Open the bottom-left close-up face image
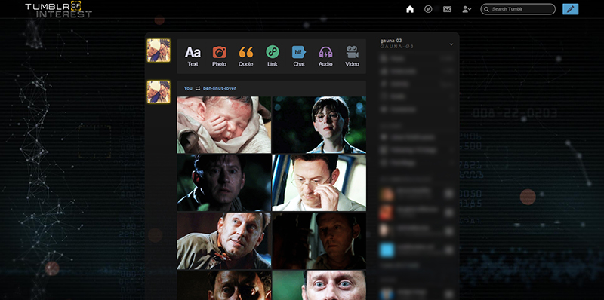The width and height of the screenshot is (604, 300). (223, 285)
